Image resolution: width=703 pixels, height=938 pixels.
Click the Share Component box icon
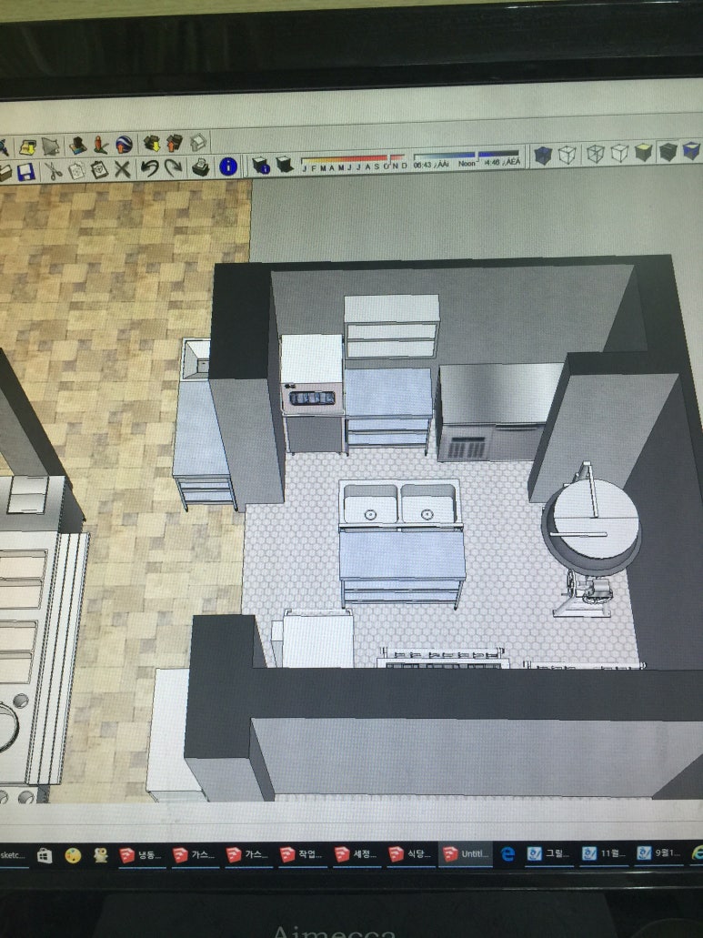click(198, 142)
